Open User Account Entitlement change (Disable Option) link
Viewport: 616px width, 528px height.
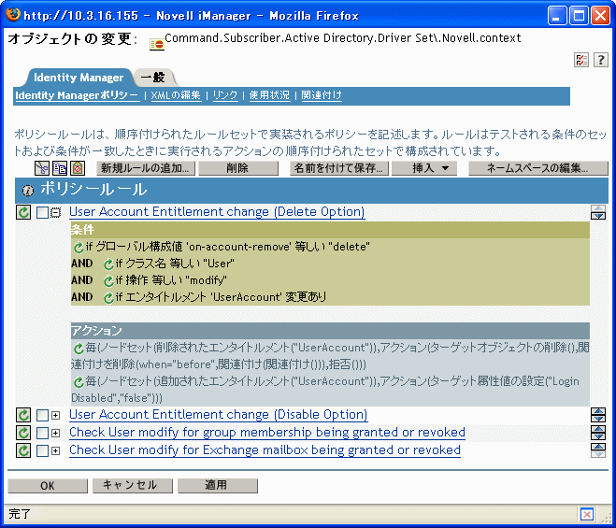click(219, 415)
